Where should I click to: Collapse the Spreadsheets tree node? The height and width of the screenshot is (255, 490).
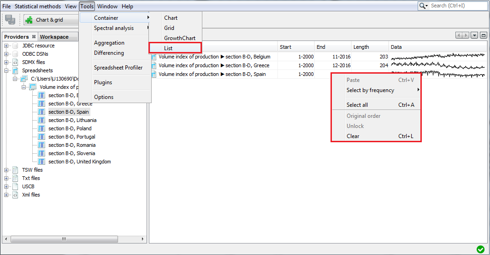click(6, 70)
